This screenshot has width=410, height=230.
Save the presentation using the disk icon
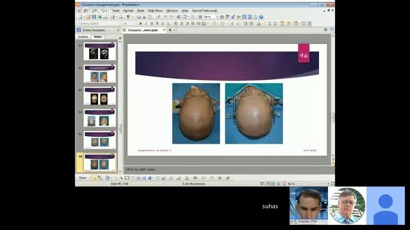(x=94, y=17)
